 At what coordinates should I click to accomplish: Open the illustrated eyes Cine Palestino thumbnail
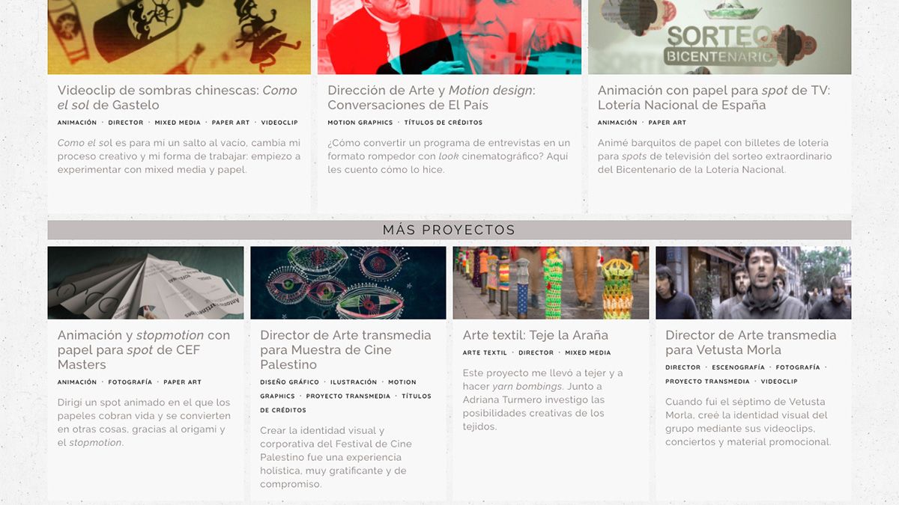(x=348, y=283)
